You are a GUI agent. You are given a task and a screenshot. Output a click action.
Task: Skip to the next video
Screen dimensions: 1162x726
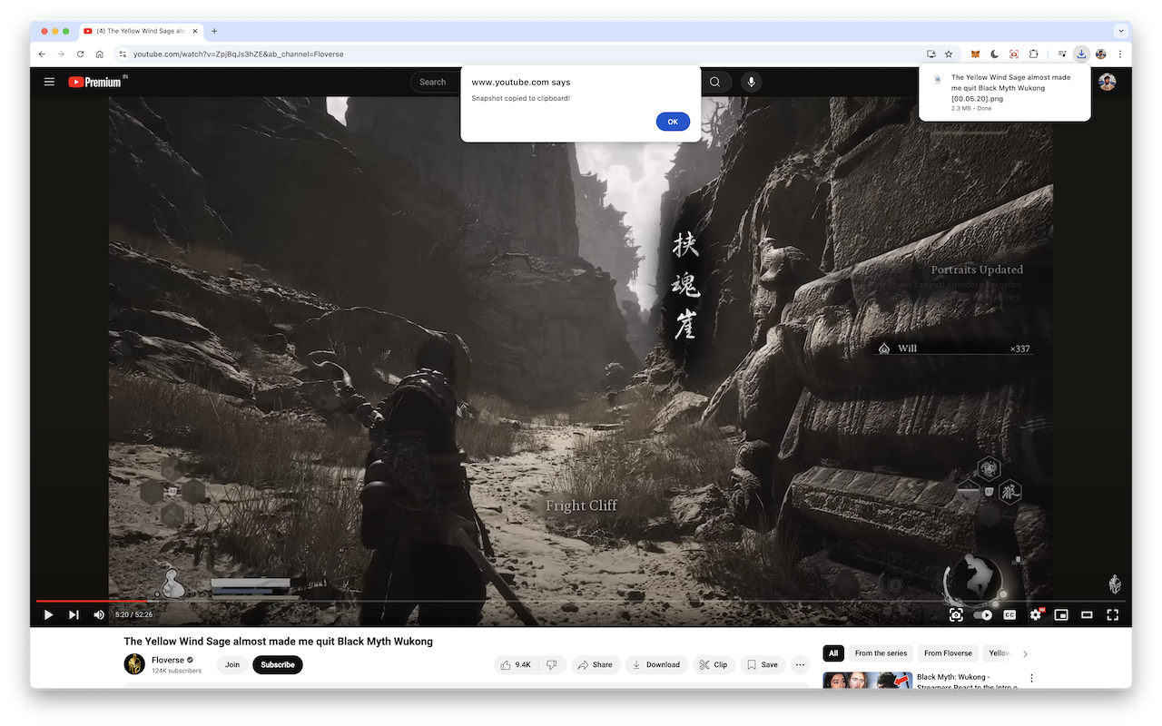tap(74, 614)
